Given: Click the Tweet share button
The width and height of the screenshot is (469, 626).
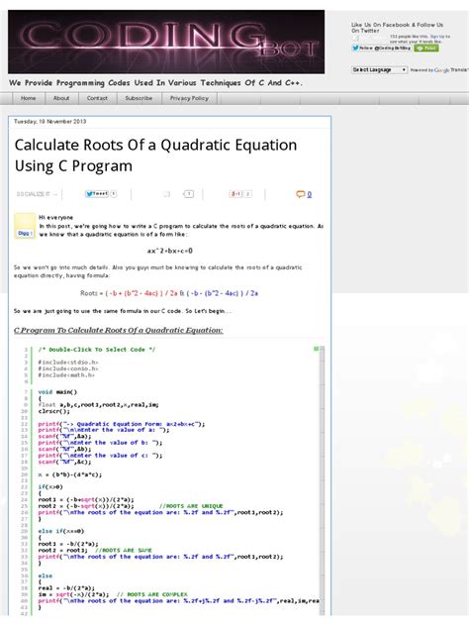Looking at the screenshot, I should 97,194.
